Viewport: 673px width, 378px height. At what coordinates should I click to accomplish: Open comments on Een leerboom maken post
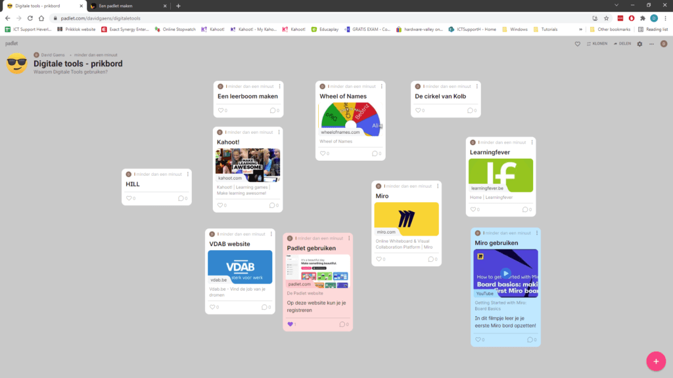point(273,110)
